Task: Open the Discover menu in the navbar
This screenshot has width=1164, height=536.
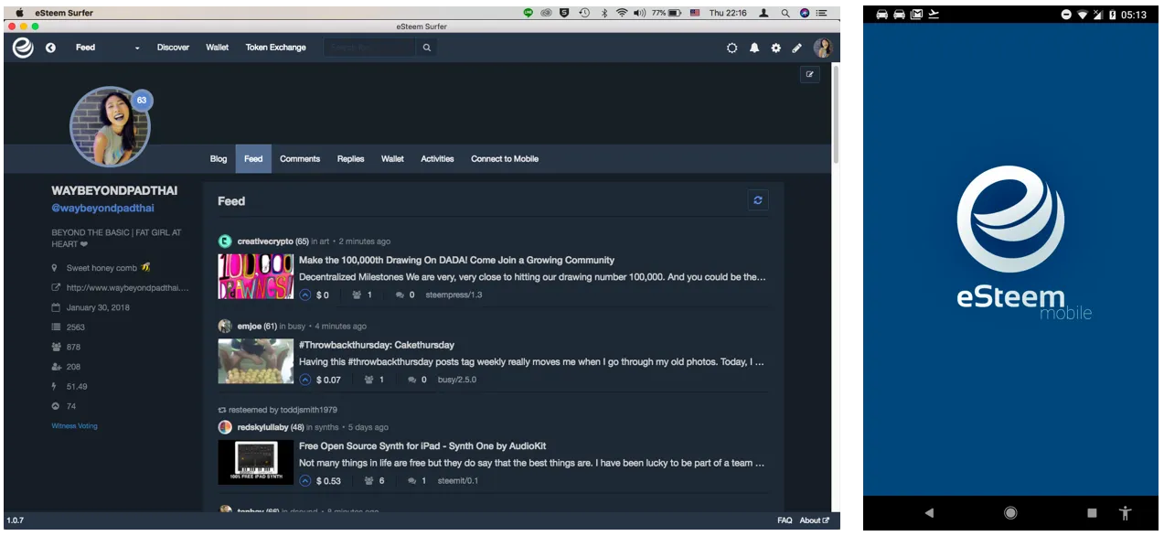Action: click(173, 48)
